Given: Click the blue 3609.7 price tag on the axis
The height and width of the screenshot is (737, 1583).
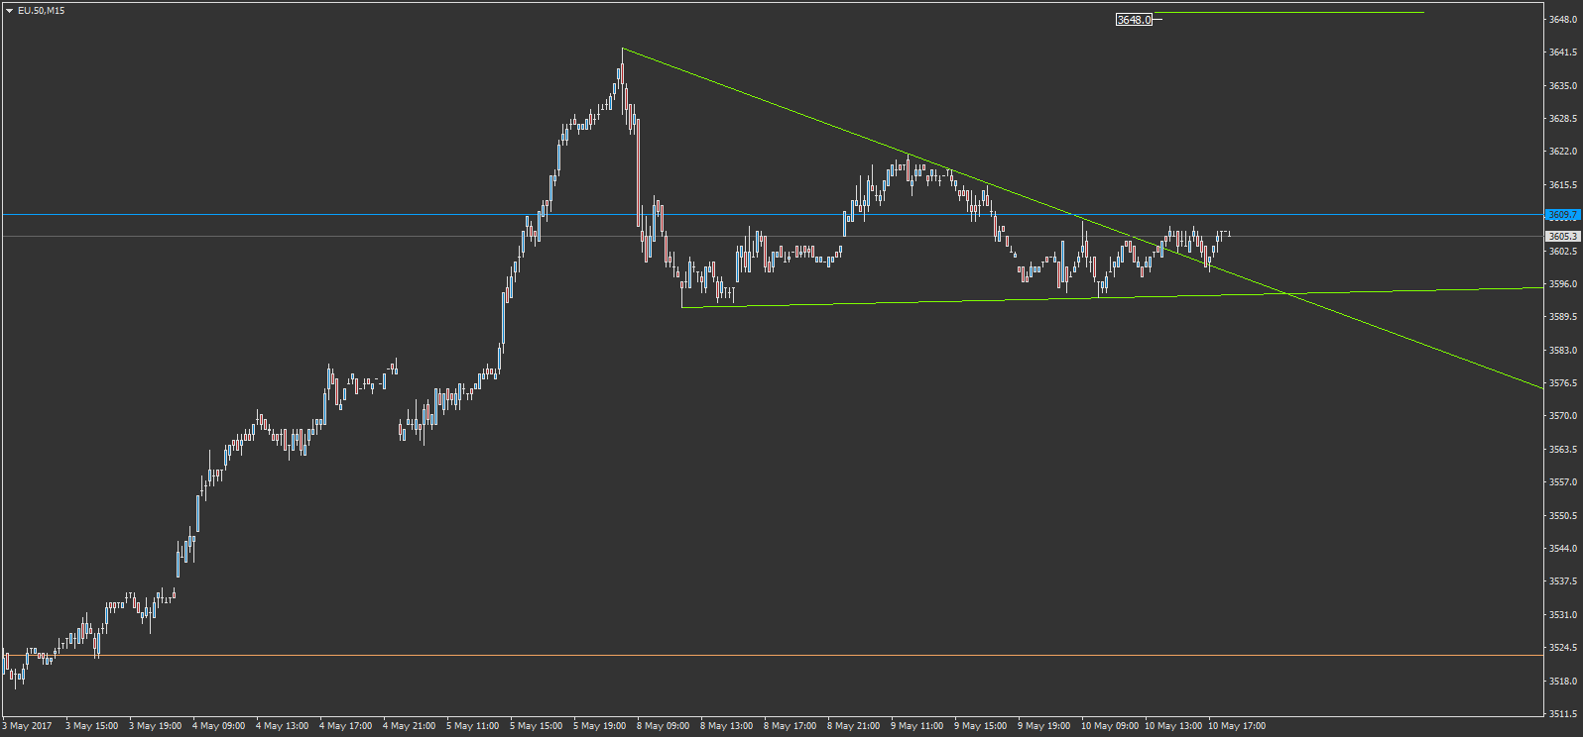Looking at the screenshot, I should point(1562,215).
